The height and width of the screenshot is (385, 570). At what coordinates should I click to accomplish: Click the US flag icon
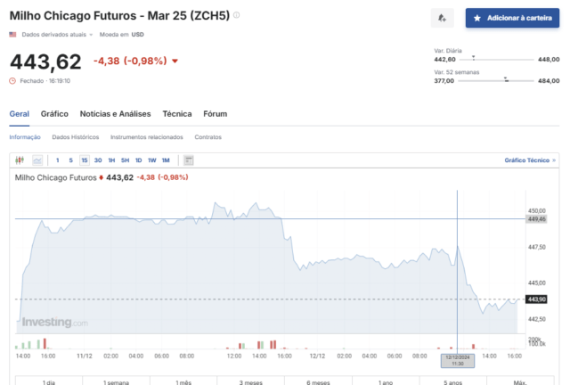[12, 35]
